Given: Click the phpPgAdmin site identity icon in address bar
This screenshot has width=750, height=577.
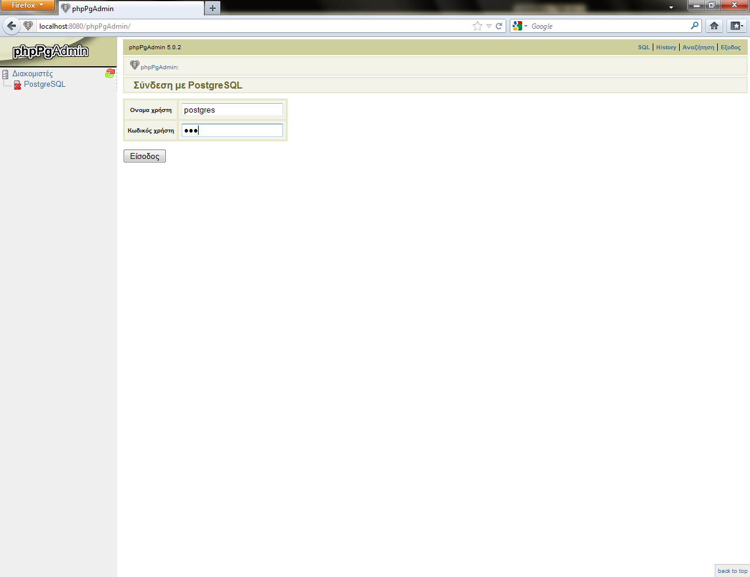Looking at the screenshot, I should (28, 26).
